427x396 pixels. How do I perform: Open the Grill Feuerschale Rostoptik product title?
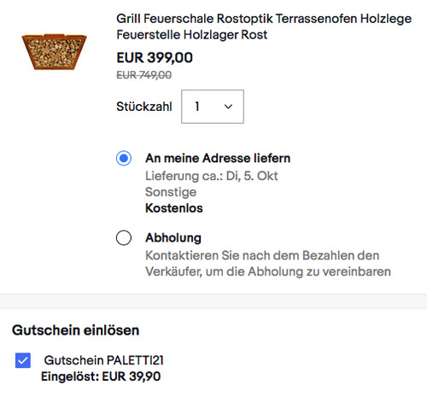coord(264,26)
